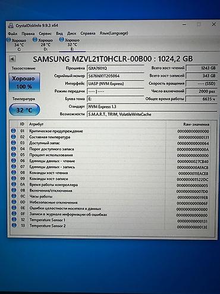Click the status dot for Единицы данных - запись
This screenshot has width=220, height=294.
[14, 167]
